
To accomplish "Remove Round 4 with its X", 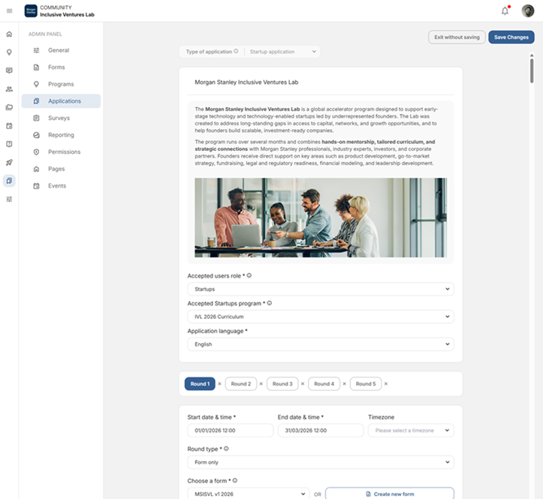I will pyautogui.click(x=344, y=383).
